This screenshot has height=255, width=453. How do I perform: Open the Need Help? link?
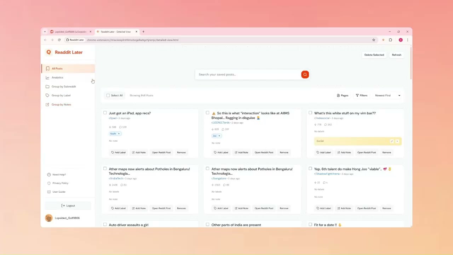pos(57,175)
